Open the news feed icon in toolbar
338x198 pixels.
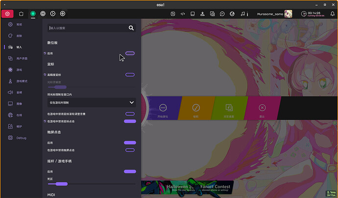click(x=173, y=14)
